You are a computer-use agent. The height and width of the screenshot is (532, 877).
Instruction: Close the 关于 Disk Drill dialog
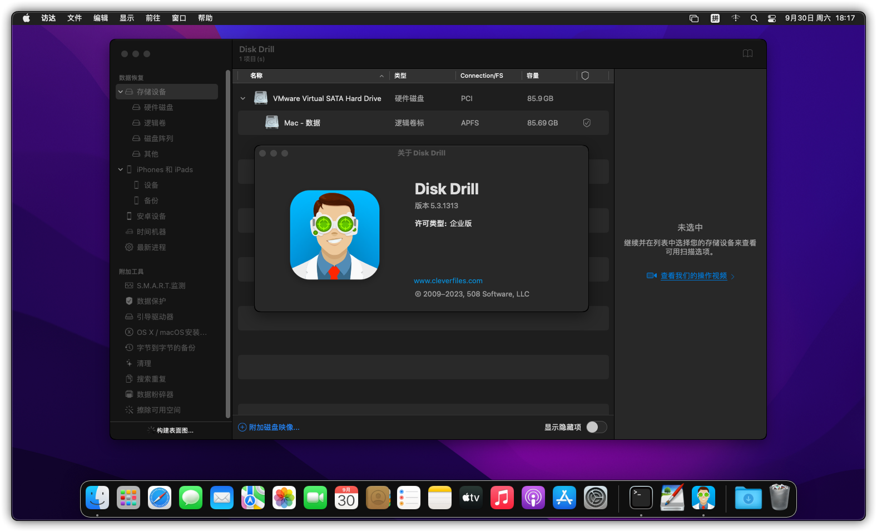(x=262, y=153)
